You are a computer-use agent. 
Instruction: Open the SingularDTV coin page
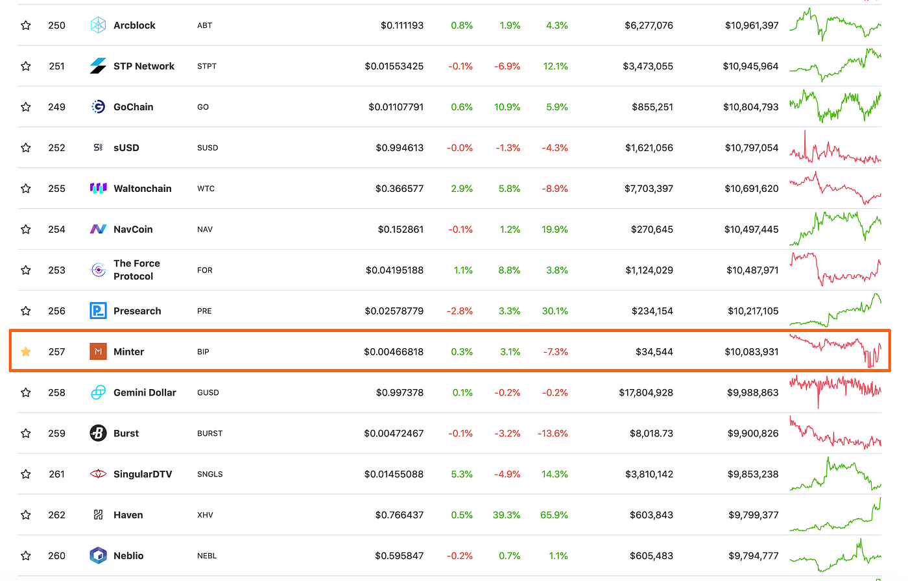coord(143,475)
